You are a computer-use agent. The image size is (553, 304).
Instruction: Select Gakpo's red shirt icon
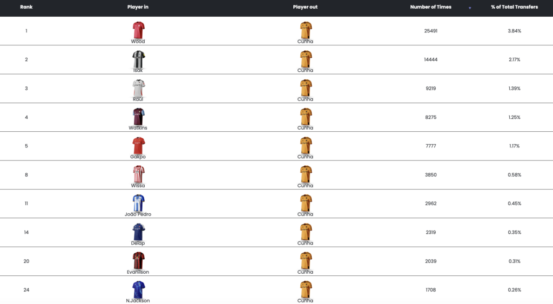click(x=138, y=145)
